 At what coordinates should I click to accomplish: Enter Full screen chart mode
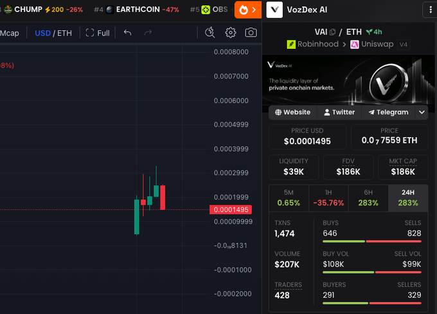[x=98, y=33]
